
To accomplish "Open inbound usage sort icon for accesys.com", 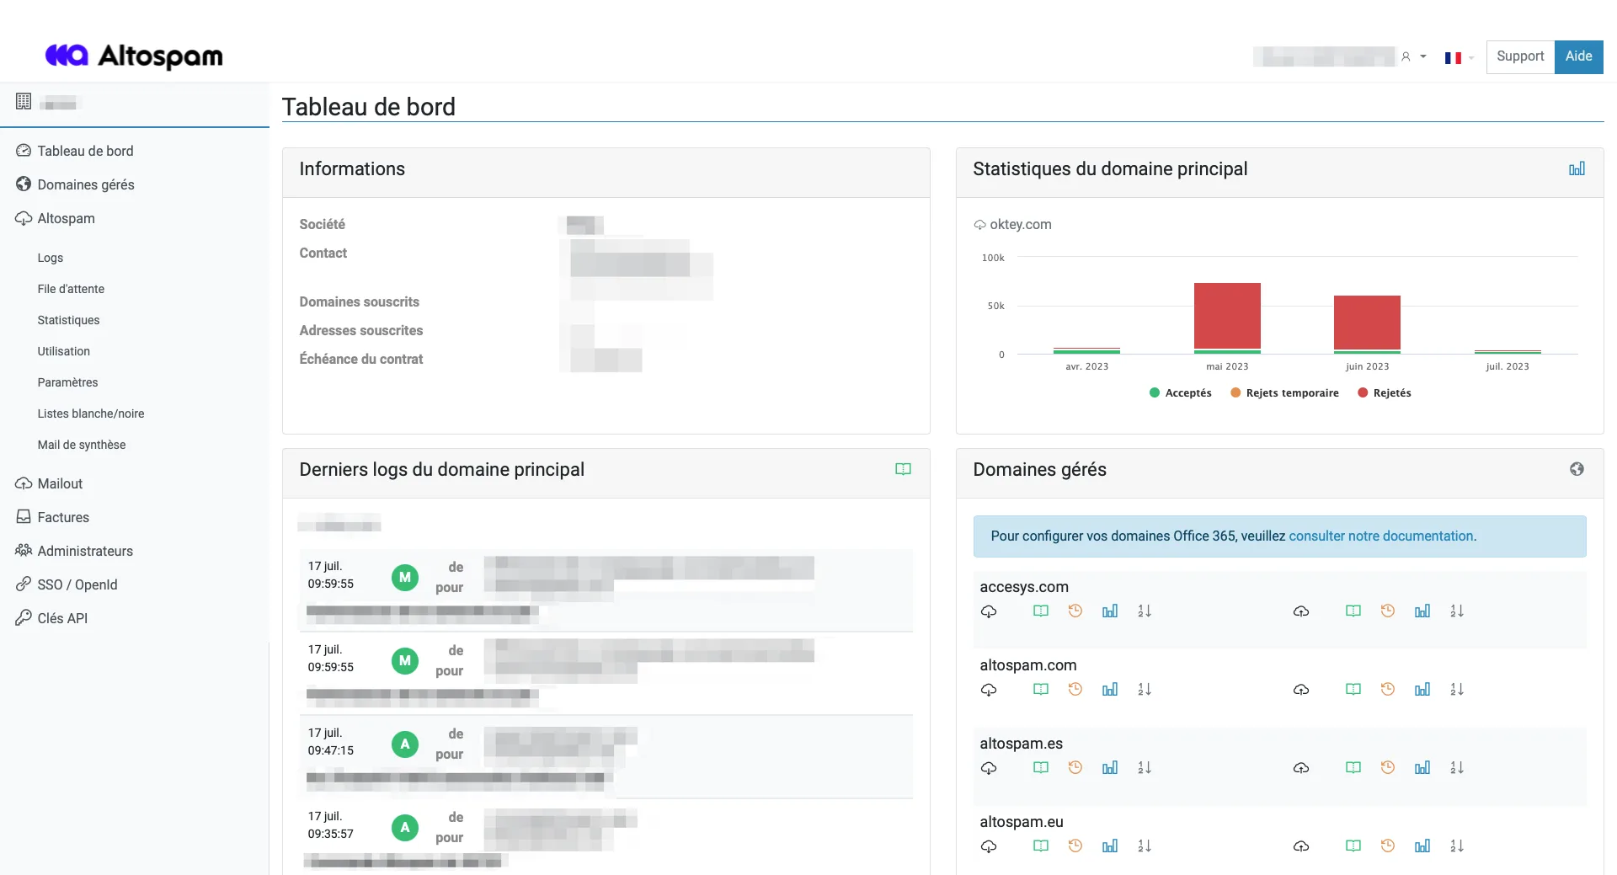I will point(1145,611).
